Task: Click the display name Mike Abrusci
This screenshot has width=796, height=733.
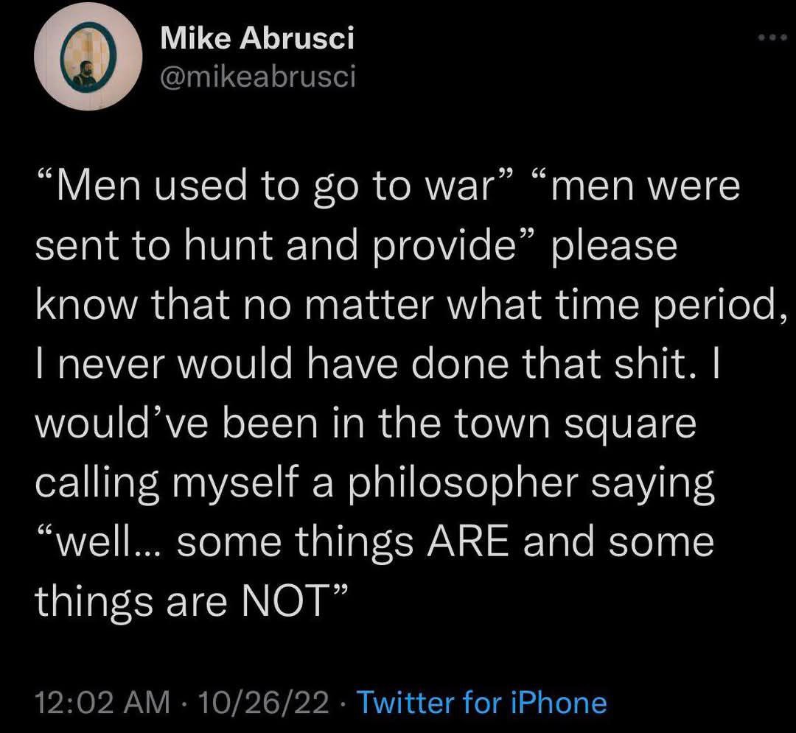Action: (256, 38)
